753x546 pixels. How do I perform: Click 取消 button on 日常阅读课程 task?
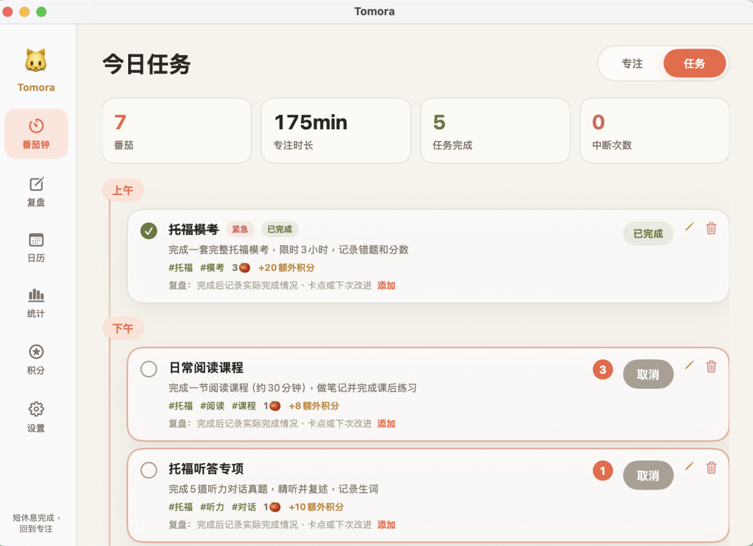point(648,374)
